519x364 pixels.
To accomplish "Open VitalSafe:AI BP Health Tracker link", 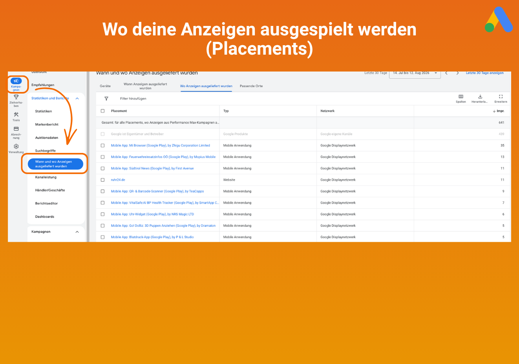I will (x=165, y=203).
